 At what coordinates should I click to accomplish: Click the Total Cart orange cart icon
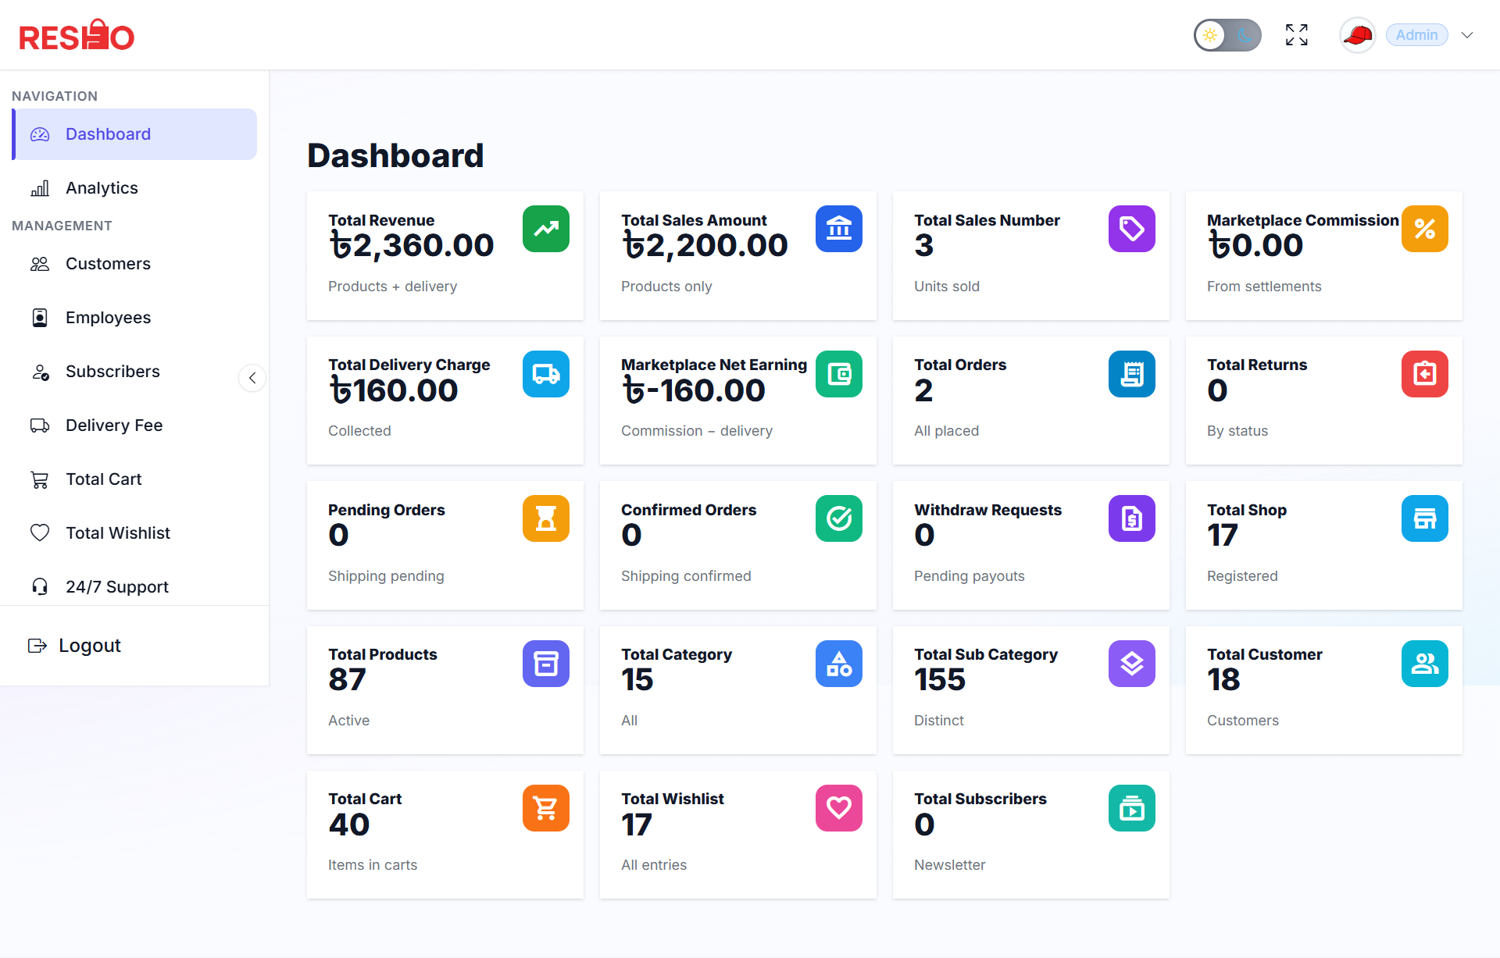(546, 808)
